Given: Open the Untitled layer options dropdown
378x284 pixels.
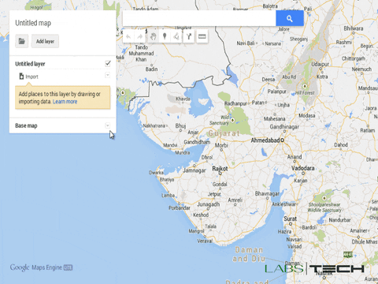Looking at the screenshot, I should coord(107,75).
